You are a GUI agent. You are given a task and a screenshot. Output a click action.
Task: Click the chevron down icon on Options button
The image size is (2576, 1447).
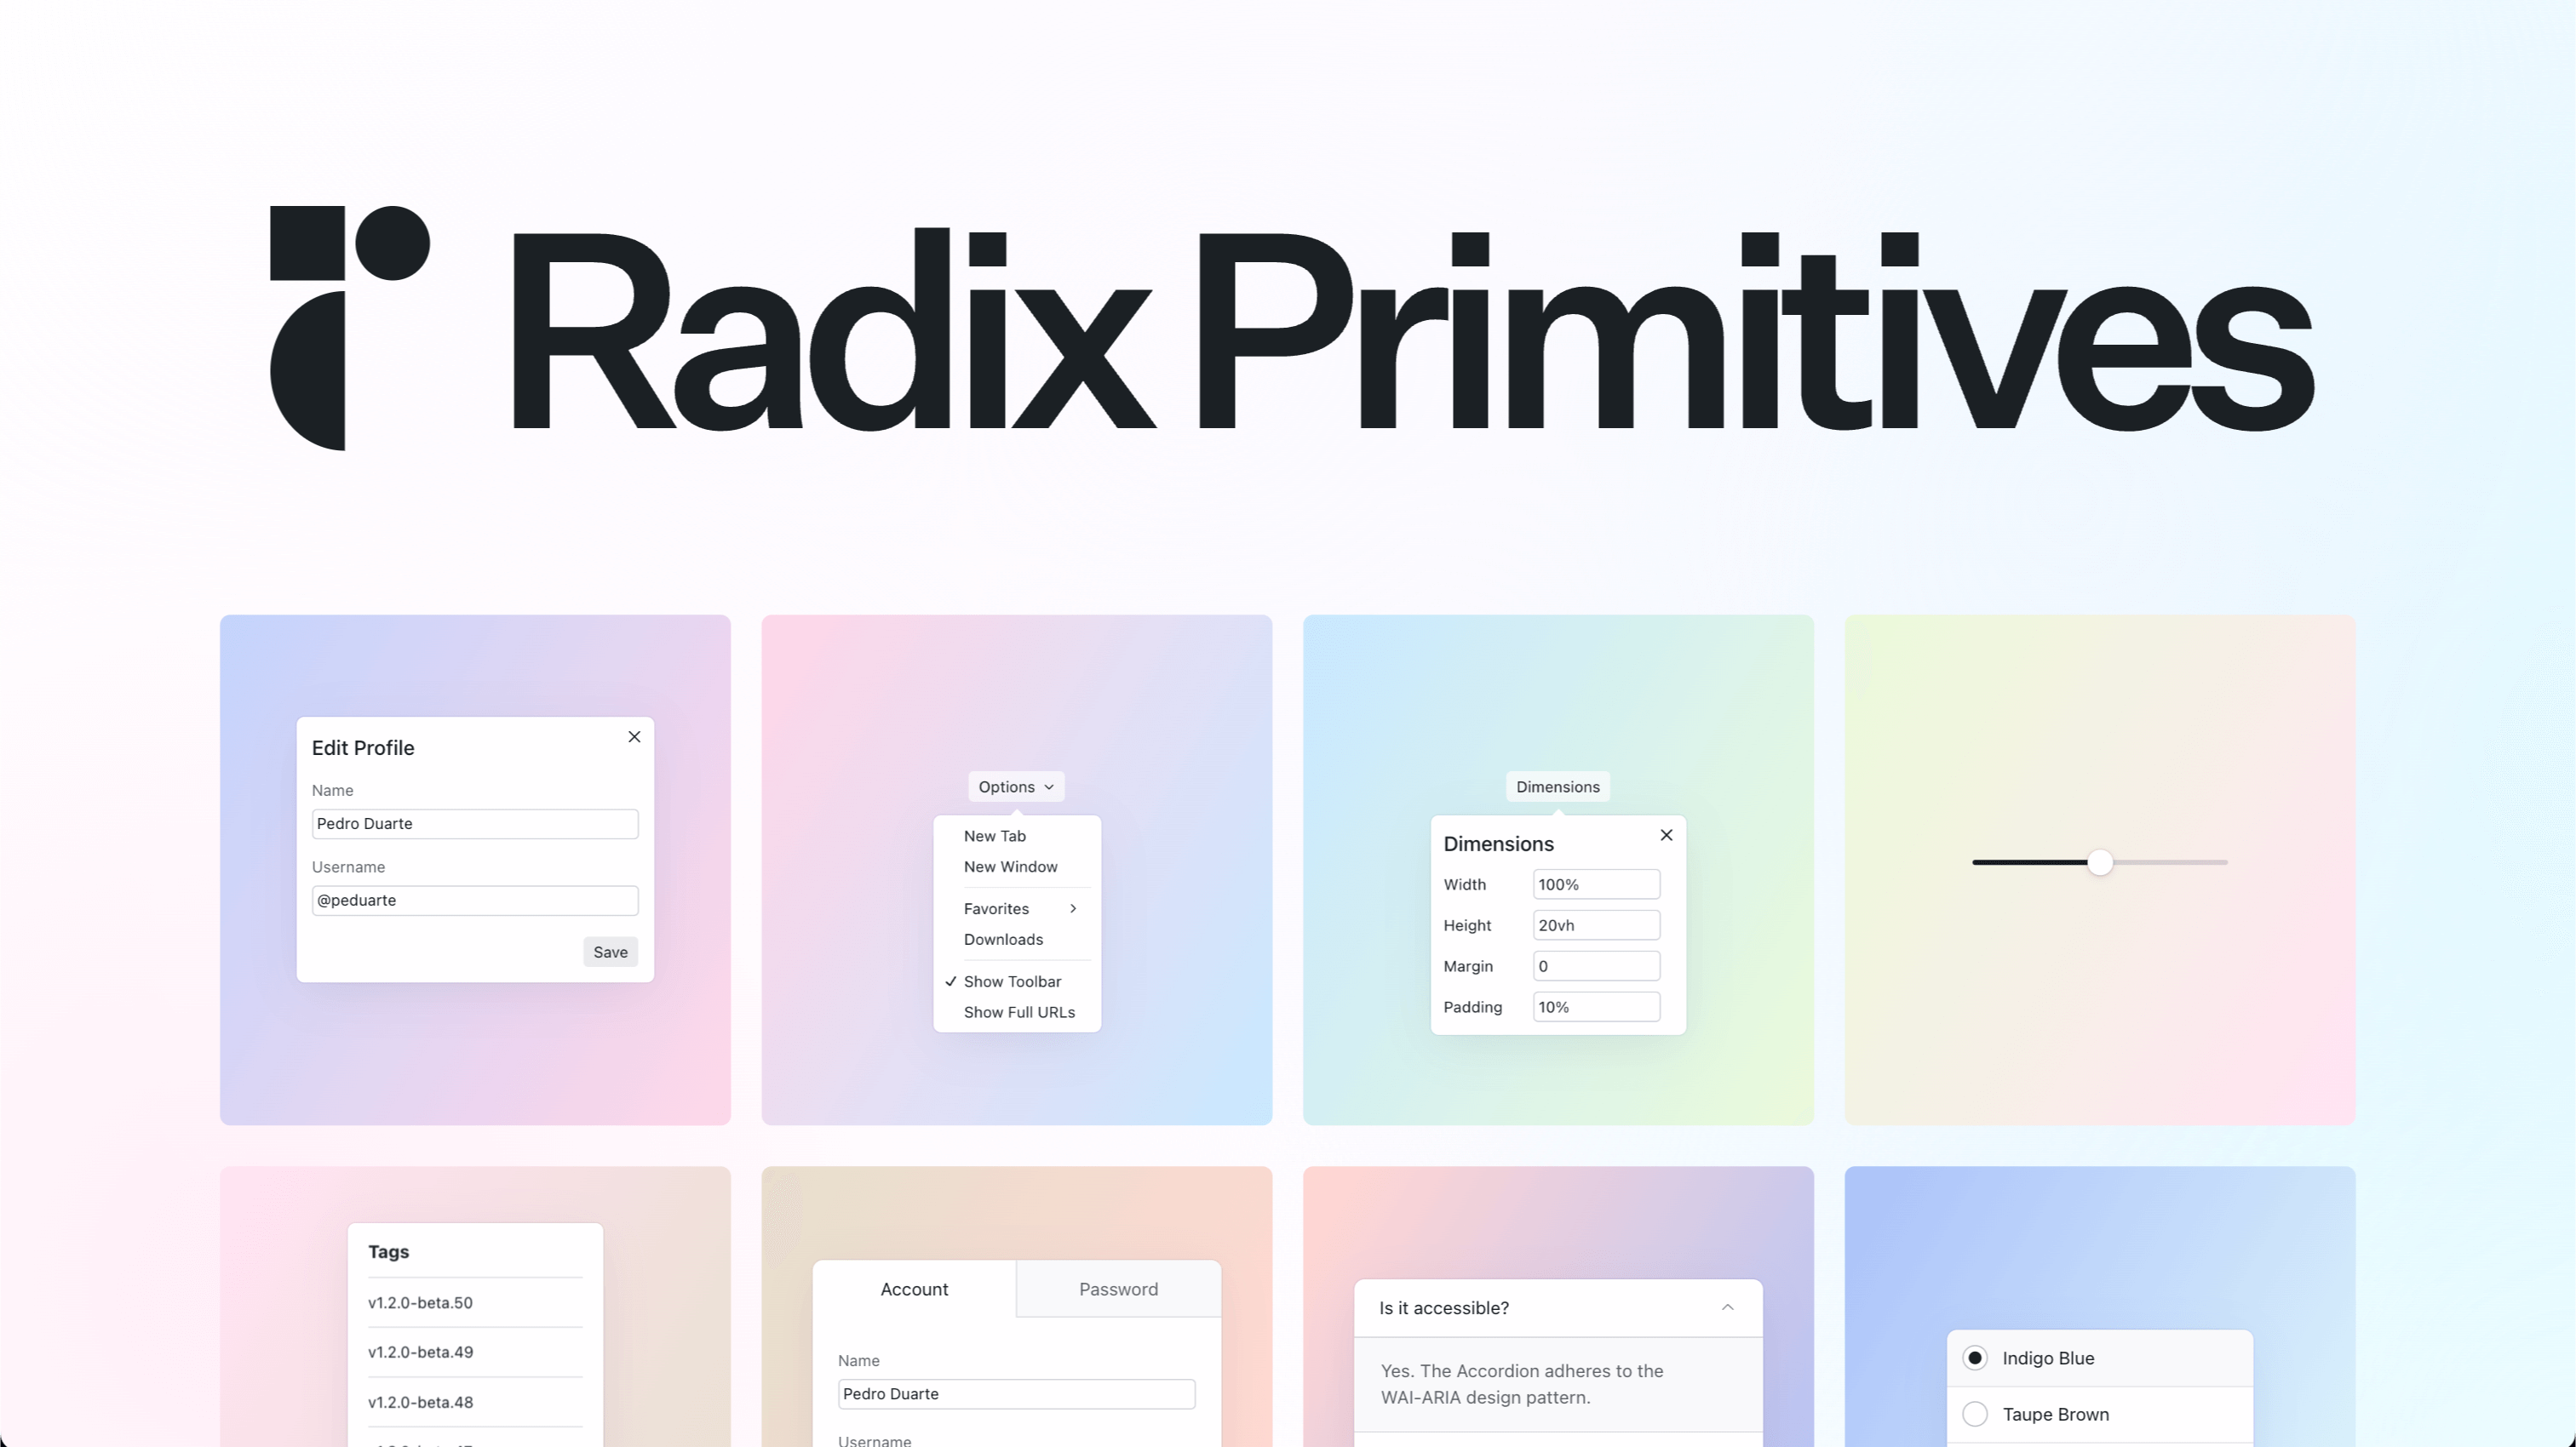point(1047,787)
